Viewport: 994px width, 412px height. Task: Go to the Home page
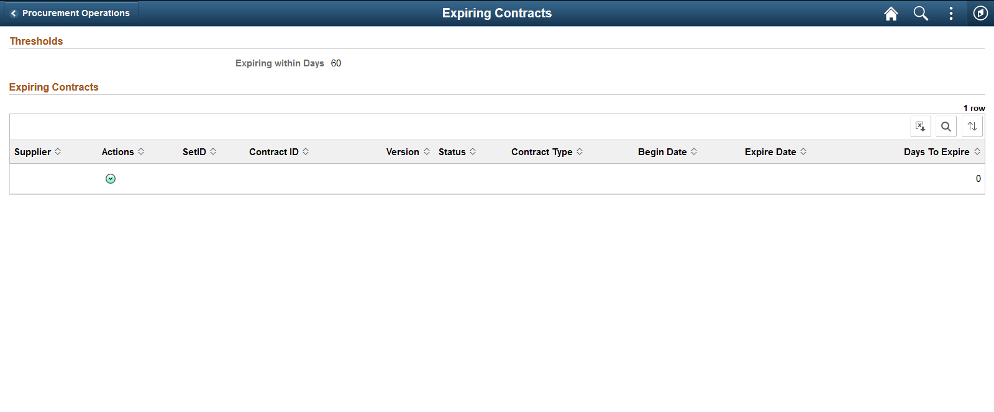891,13
